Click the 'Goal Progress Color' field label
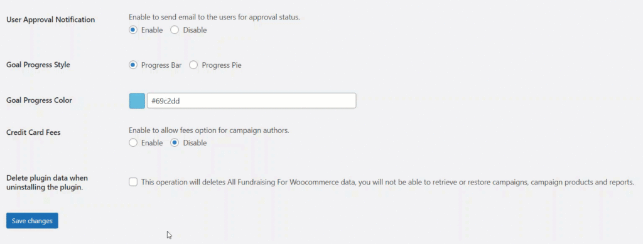Screen dimensions: 643x244 (40, 100)
